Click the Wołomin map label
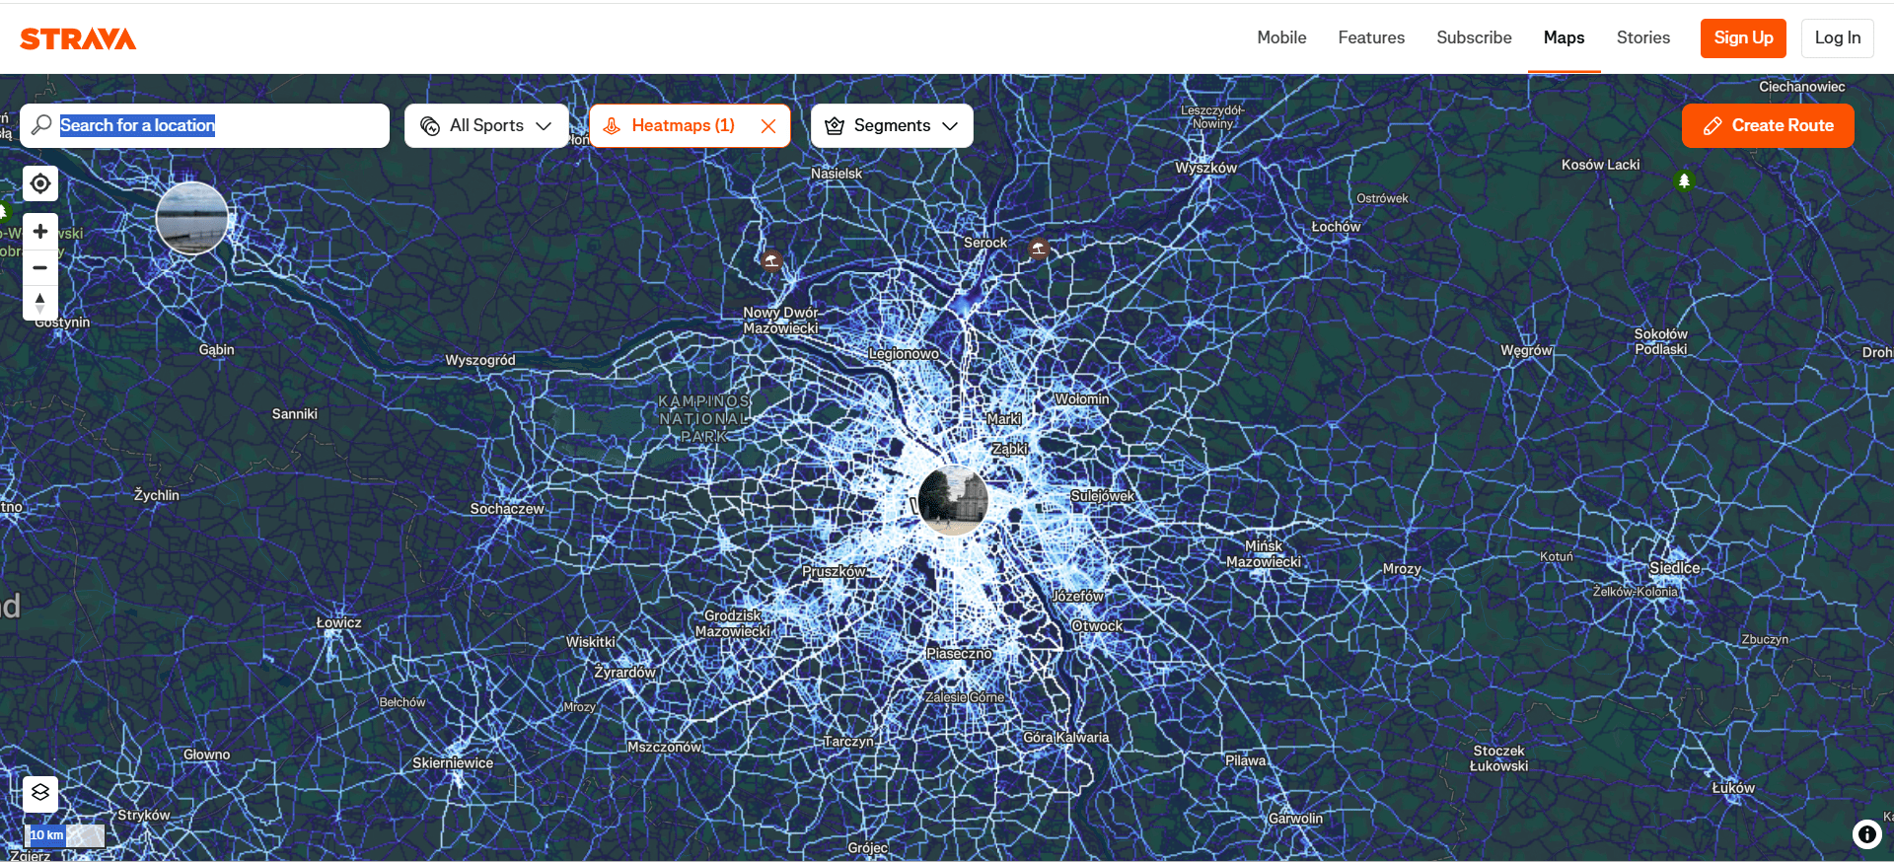 [1082, 398]
